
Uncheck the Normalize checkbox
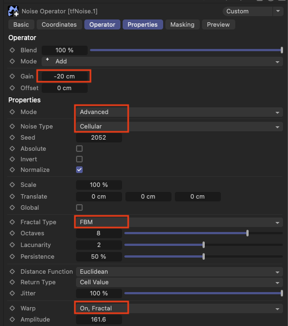pyautogui.click(x=79, y=170)
